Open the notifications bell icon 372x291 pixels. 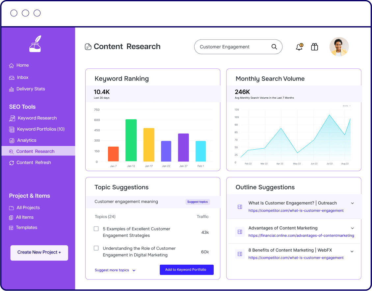(x=299, y=47)
